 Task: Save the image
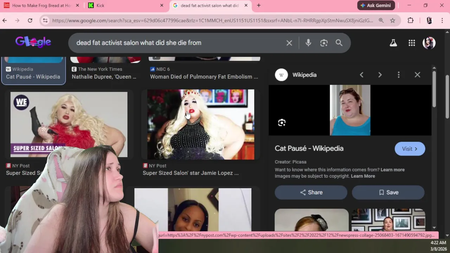[x=388, y=192]
